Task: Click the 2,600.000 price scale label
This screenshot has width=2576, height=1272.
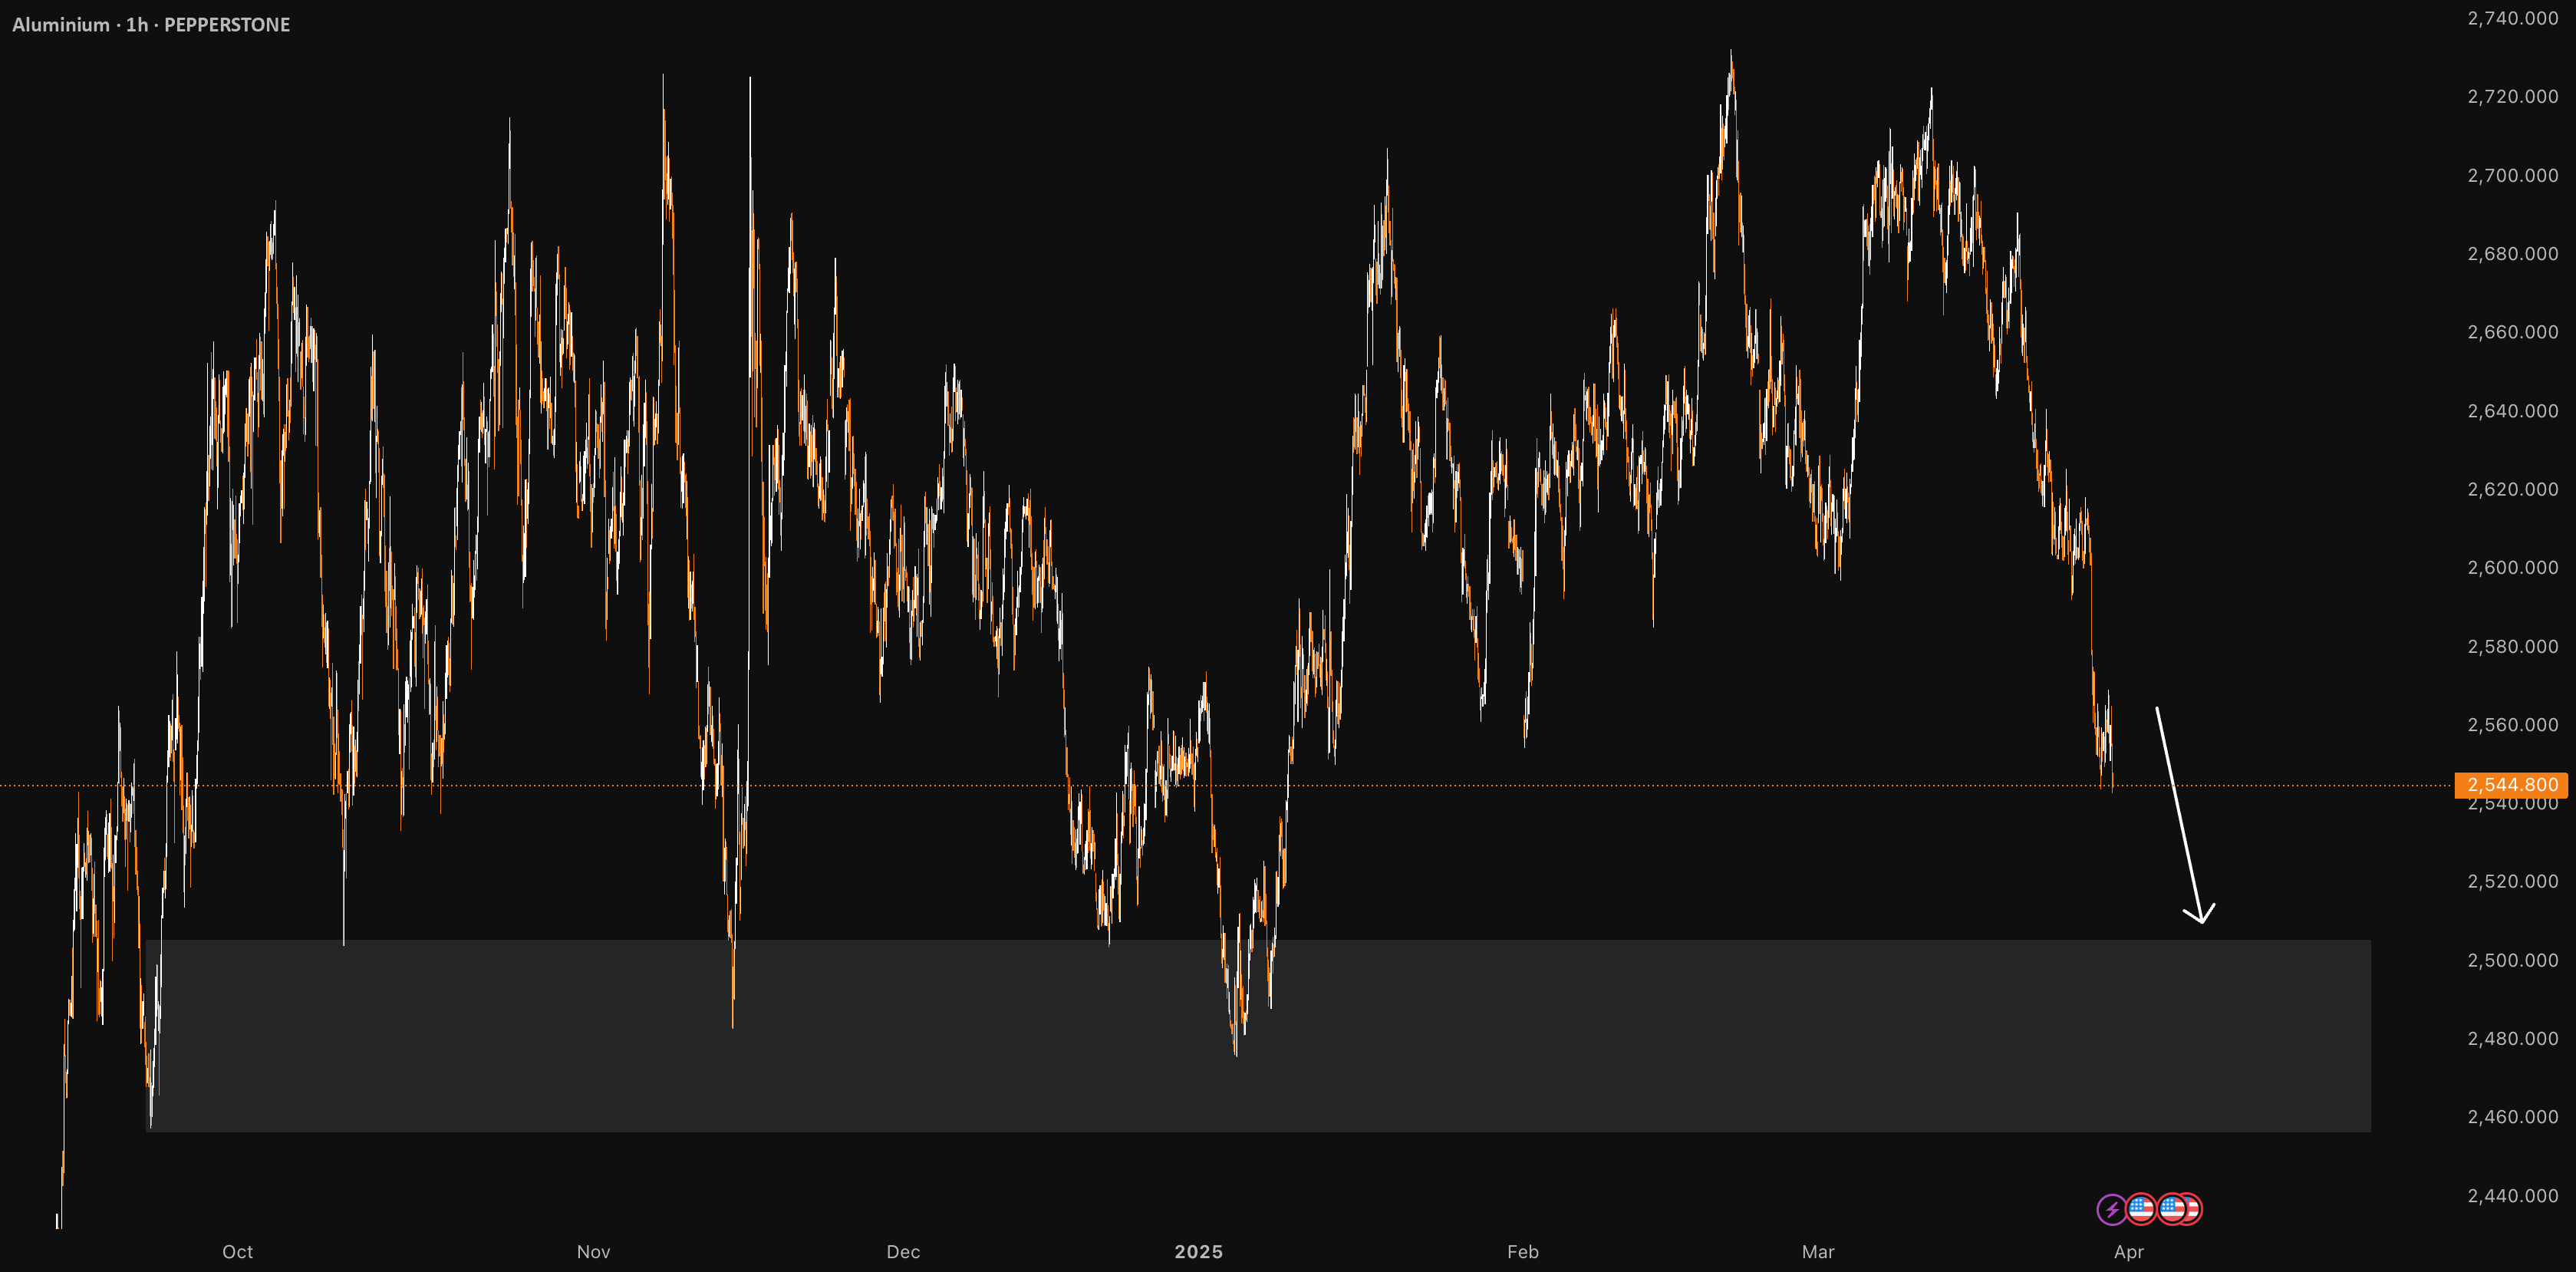Action: coord(2512,567)
